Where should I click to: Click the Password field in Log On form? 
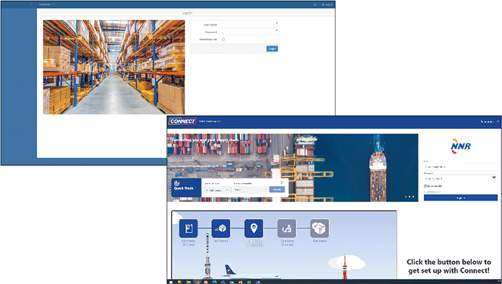[248, 32]
